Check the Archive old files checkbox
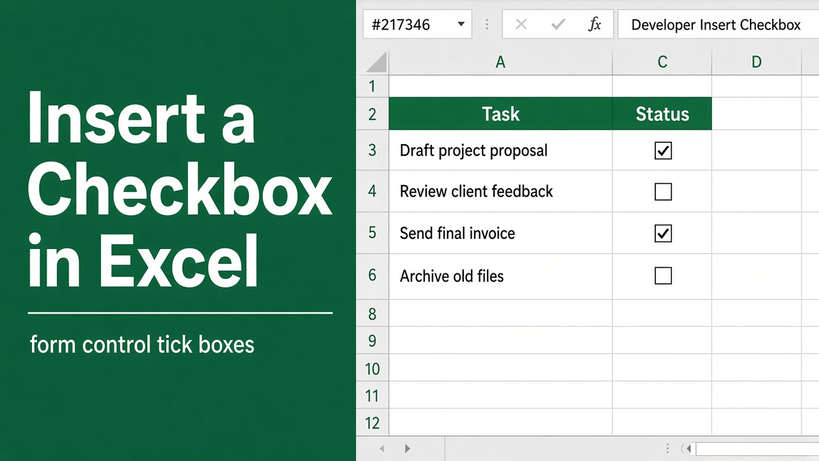The image size is (819, 461). pyautogui.click(x=663, y=276)
